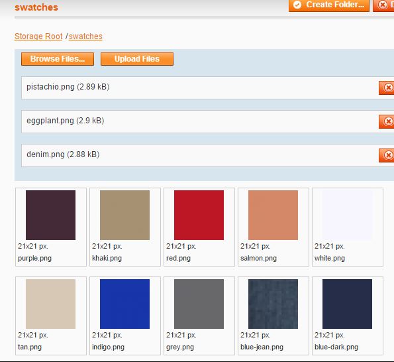Select the grey.png swatch thumbnail
This screenshot has height=362, width=394.
click(199, 304)
